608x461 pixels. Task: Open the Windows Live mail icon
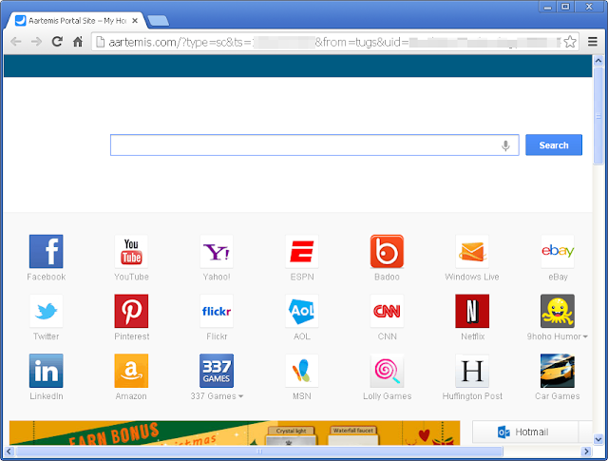[472, 251]
